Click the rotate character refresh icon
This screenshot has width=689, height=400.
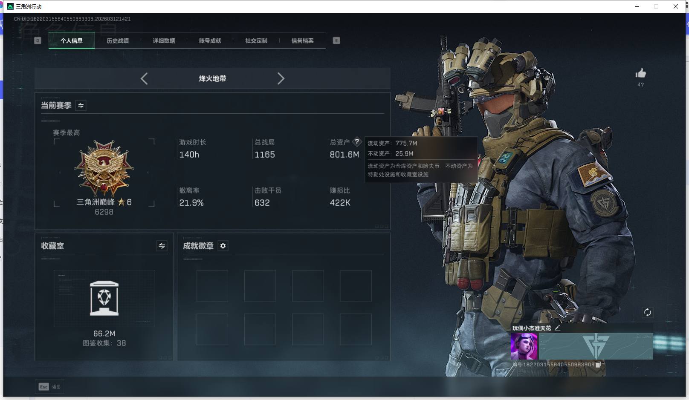[648, 312]
